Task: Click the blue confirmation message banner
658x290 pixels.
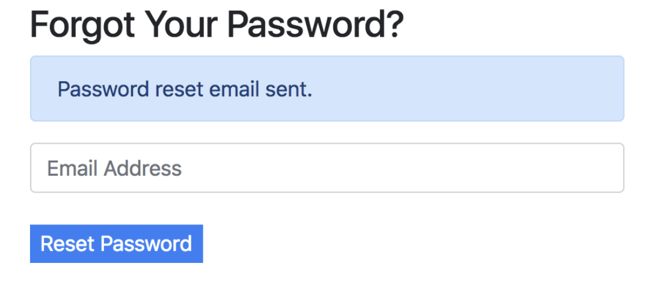Action: [327, 89]
